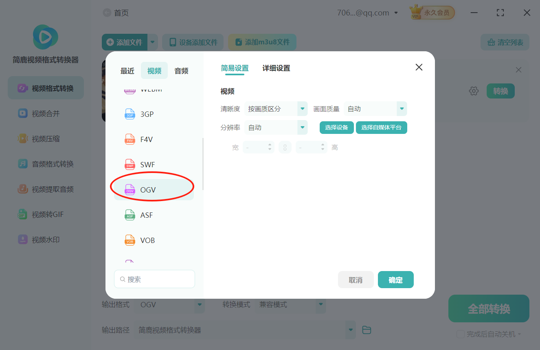Toggle the width-height aspect ratio link

coord(285,147)
